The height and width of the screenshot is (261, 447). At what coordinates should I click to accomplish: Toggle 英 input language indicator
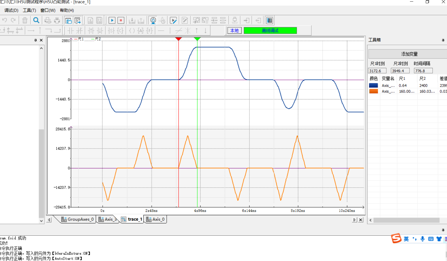click(406, 239)
